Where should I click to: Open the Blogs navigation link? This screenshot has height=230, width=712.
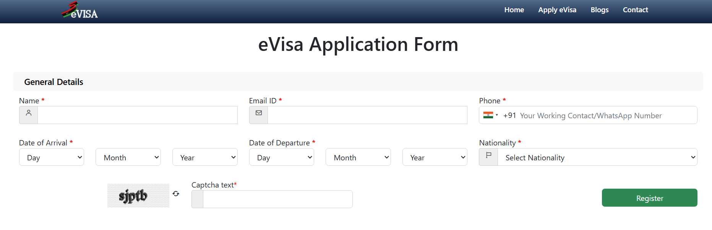[600, 10]
